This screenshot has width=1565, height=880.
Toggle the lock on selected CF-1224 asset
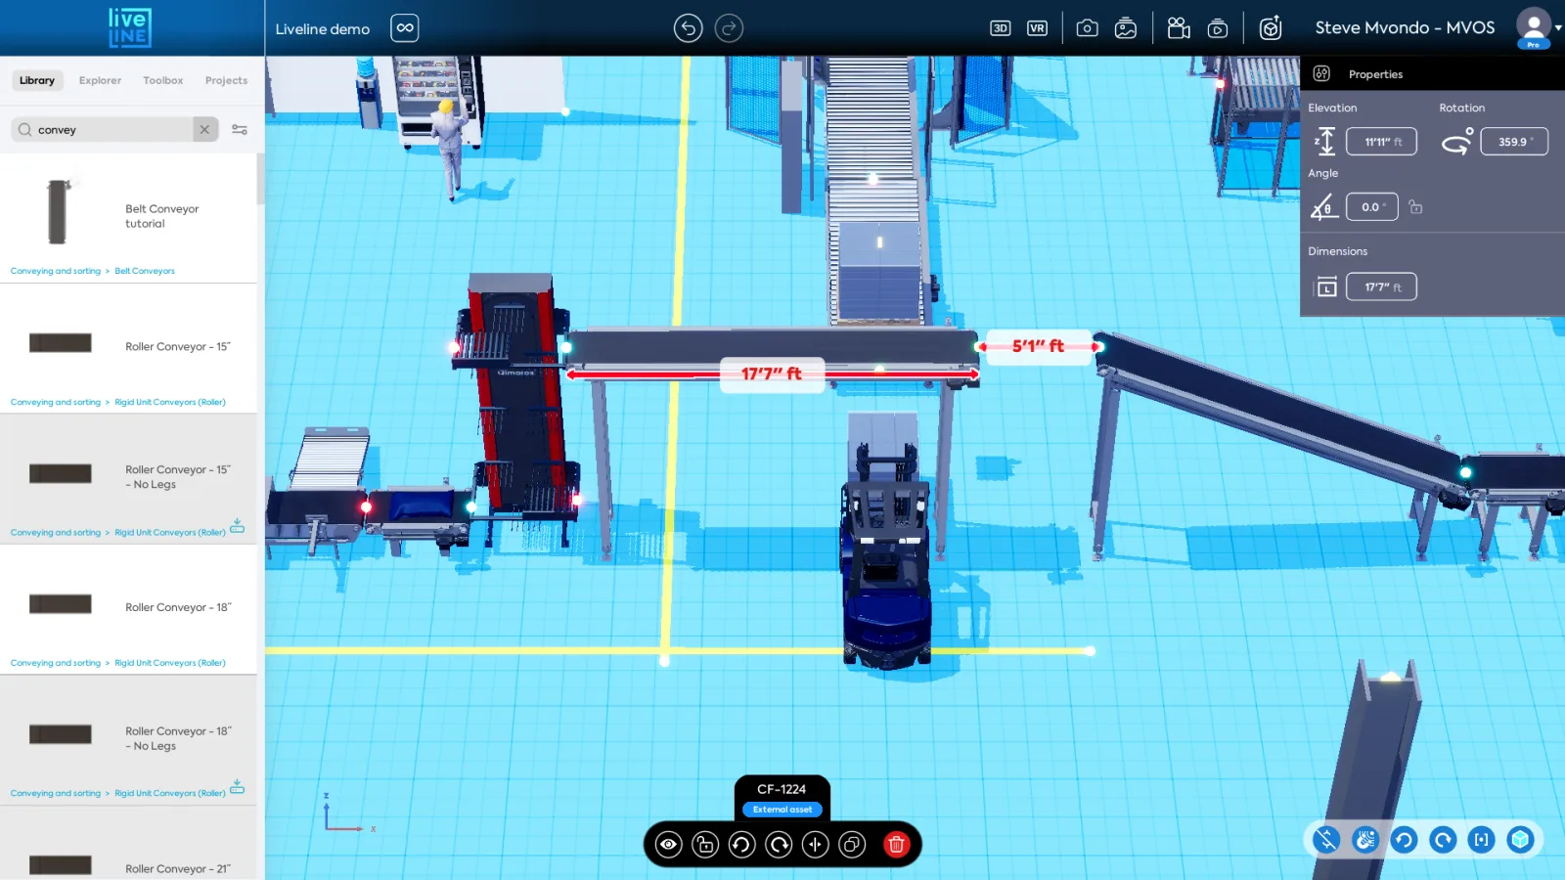point(705,845)
